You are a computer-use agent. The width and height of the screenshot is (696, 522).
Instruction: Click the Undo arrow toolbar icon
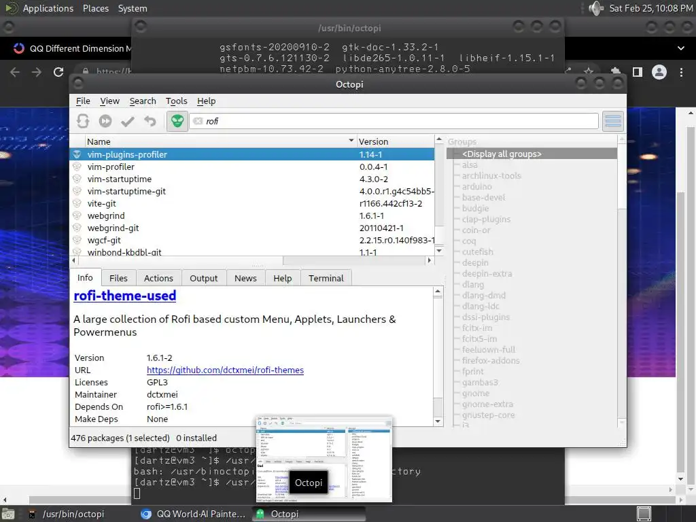[150, 121]
